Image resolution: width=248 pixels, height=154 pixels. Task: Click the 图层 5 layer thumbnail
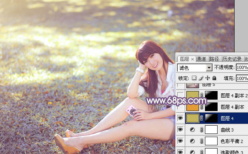pos(193,85)
